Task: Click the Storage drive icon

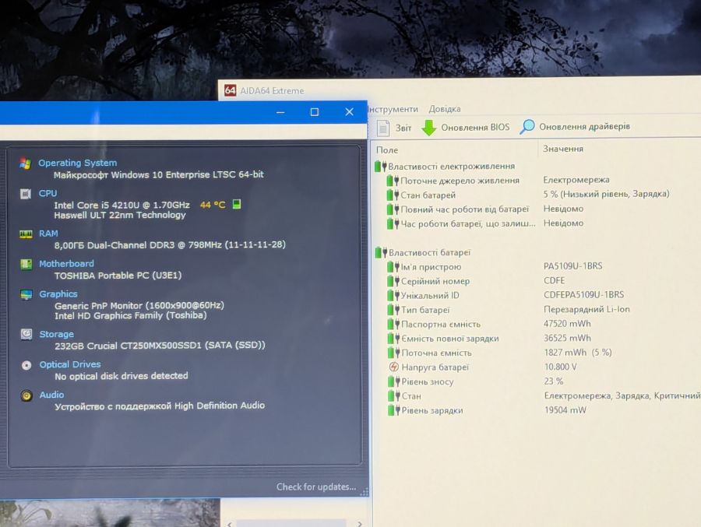Action: [x=26, y=335]
